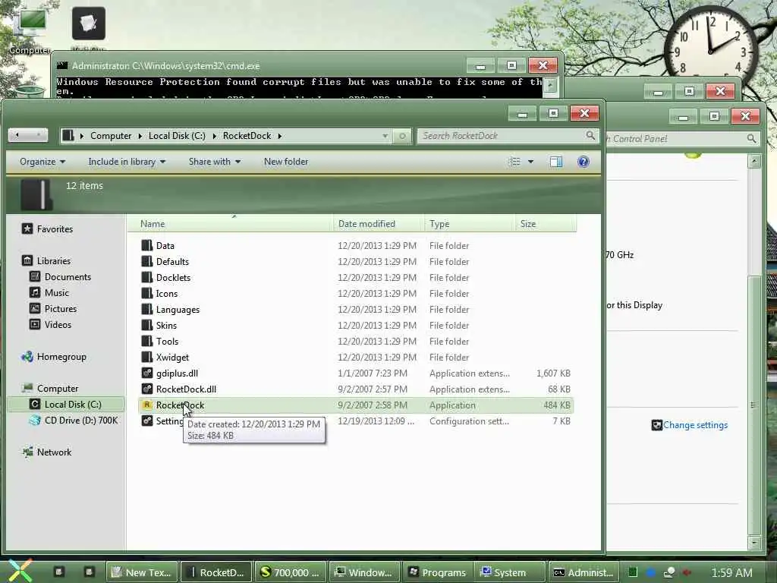Select the gdiplus.dll file icon
Viewport: 777px width, 583px height.
(146, 373)
